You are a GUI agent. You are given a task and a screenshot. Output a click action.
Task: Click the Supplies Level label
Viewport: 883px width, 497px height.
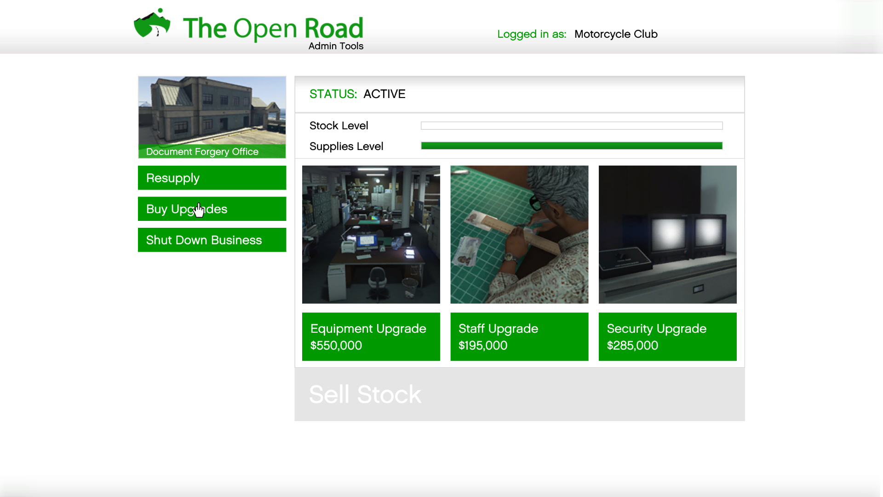click(x=346, y=146)
